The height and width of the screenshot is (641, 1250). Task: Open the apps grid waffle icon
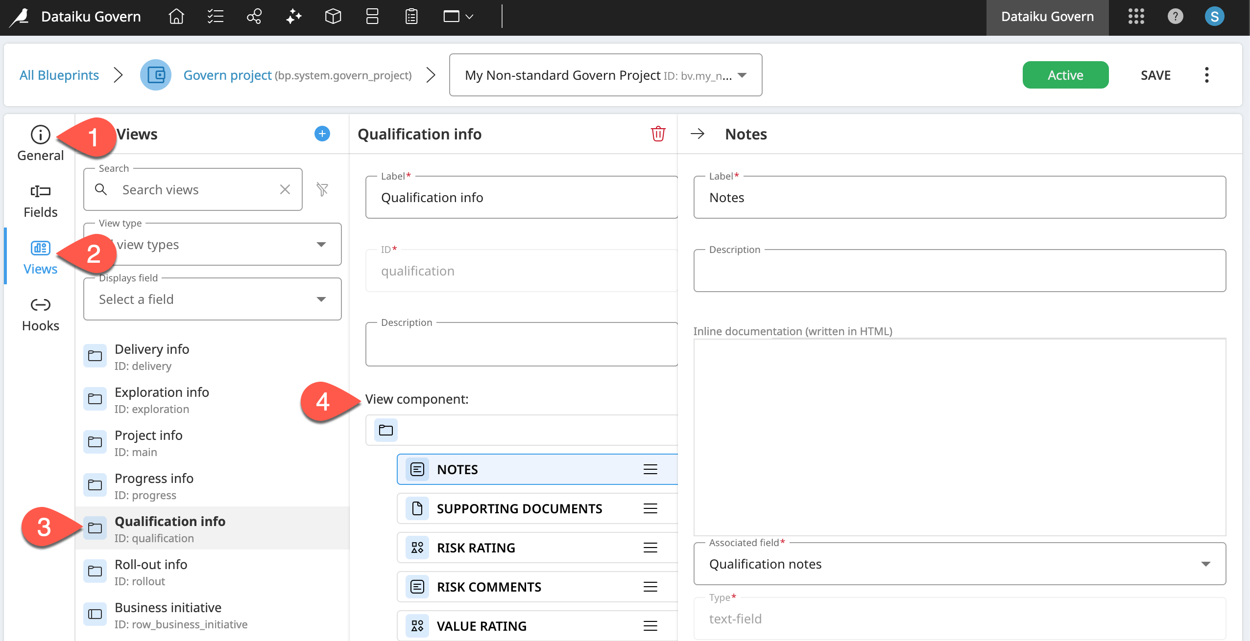pos(1136,17)
